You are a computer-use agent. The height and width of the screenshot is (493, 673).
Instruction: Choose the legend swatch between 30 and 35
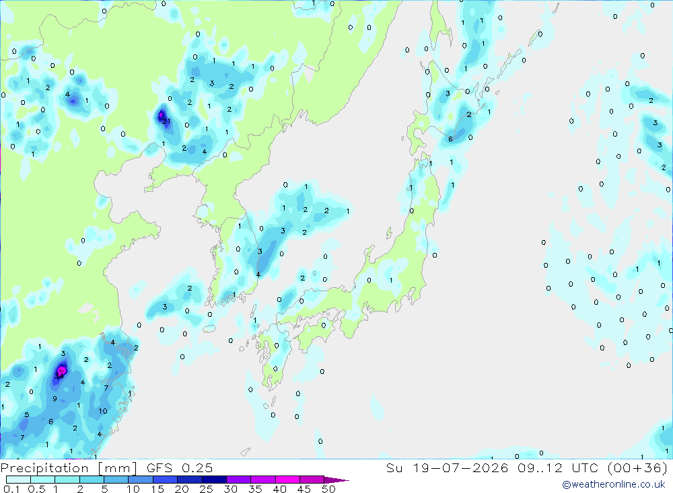click(x=239, y=480)
